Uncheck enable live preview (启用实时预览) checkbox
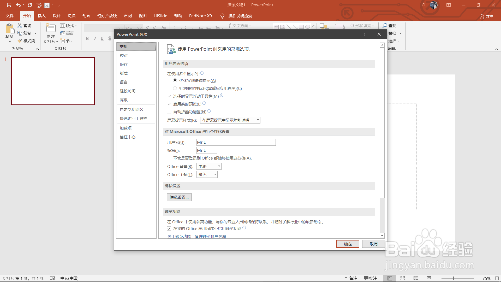The image size is (501, 282). pos(169,104)
